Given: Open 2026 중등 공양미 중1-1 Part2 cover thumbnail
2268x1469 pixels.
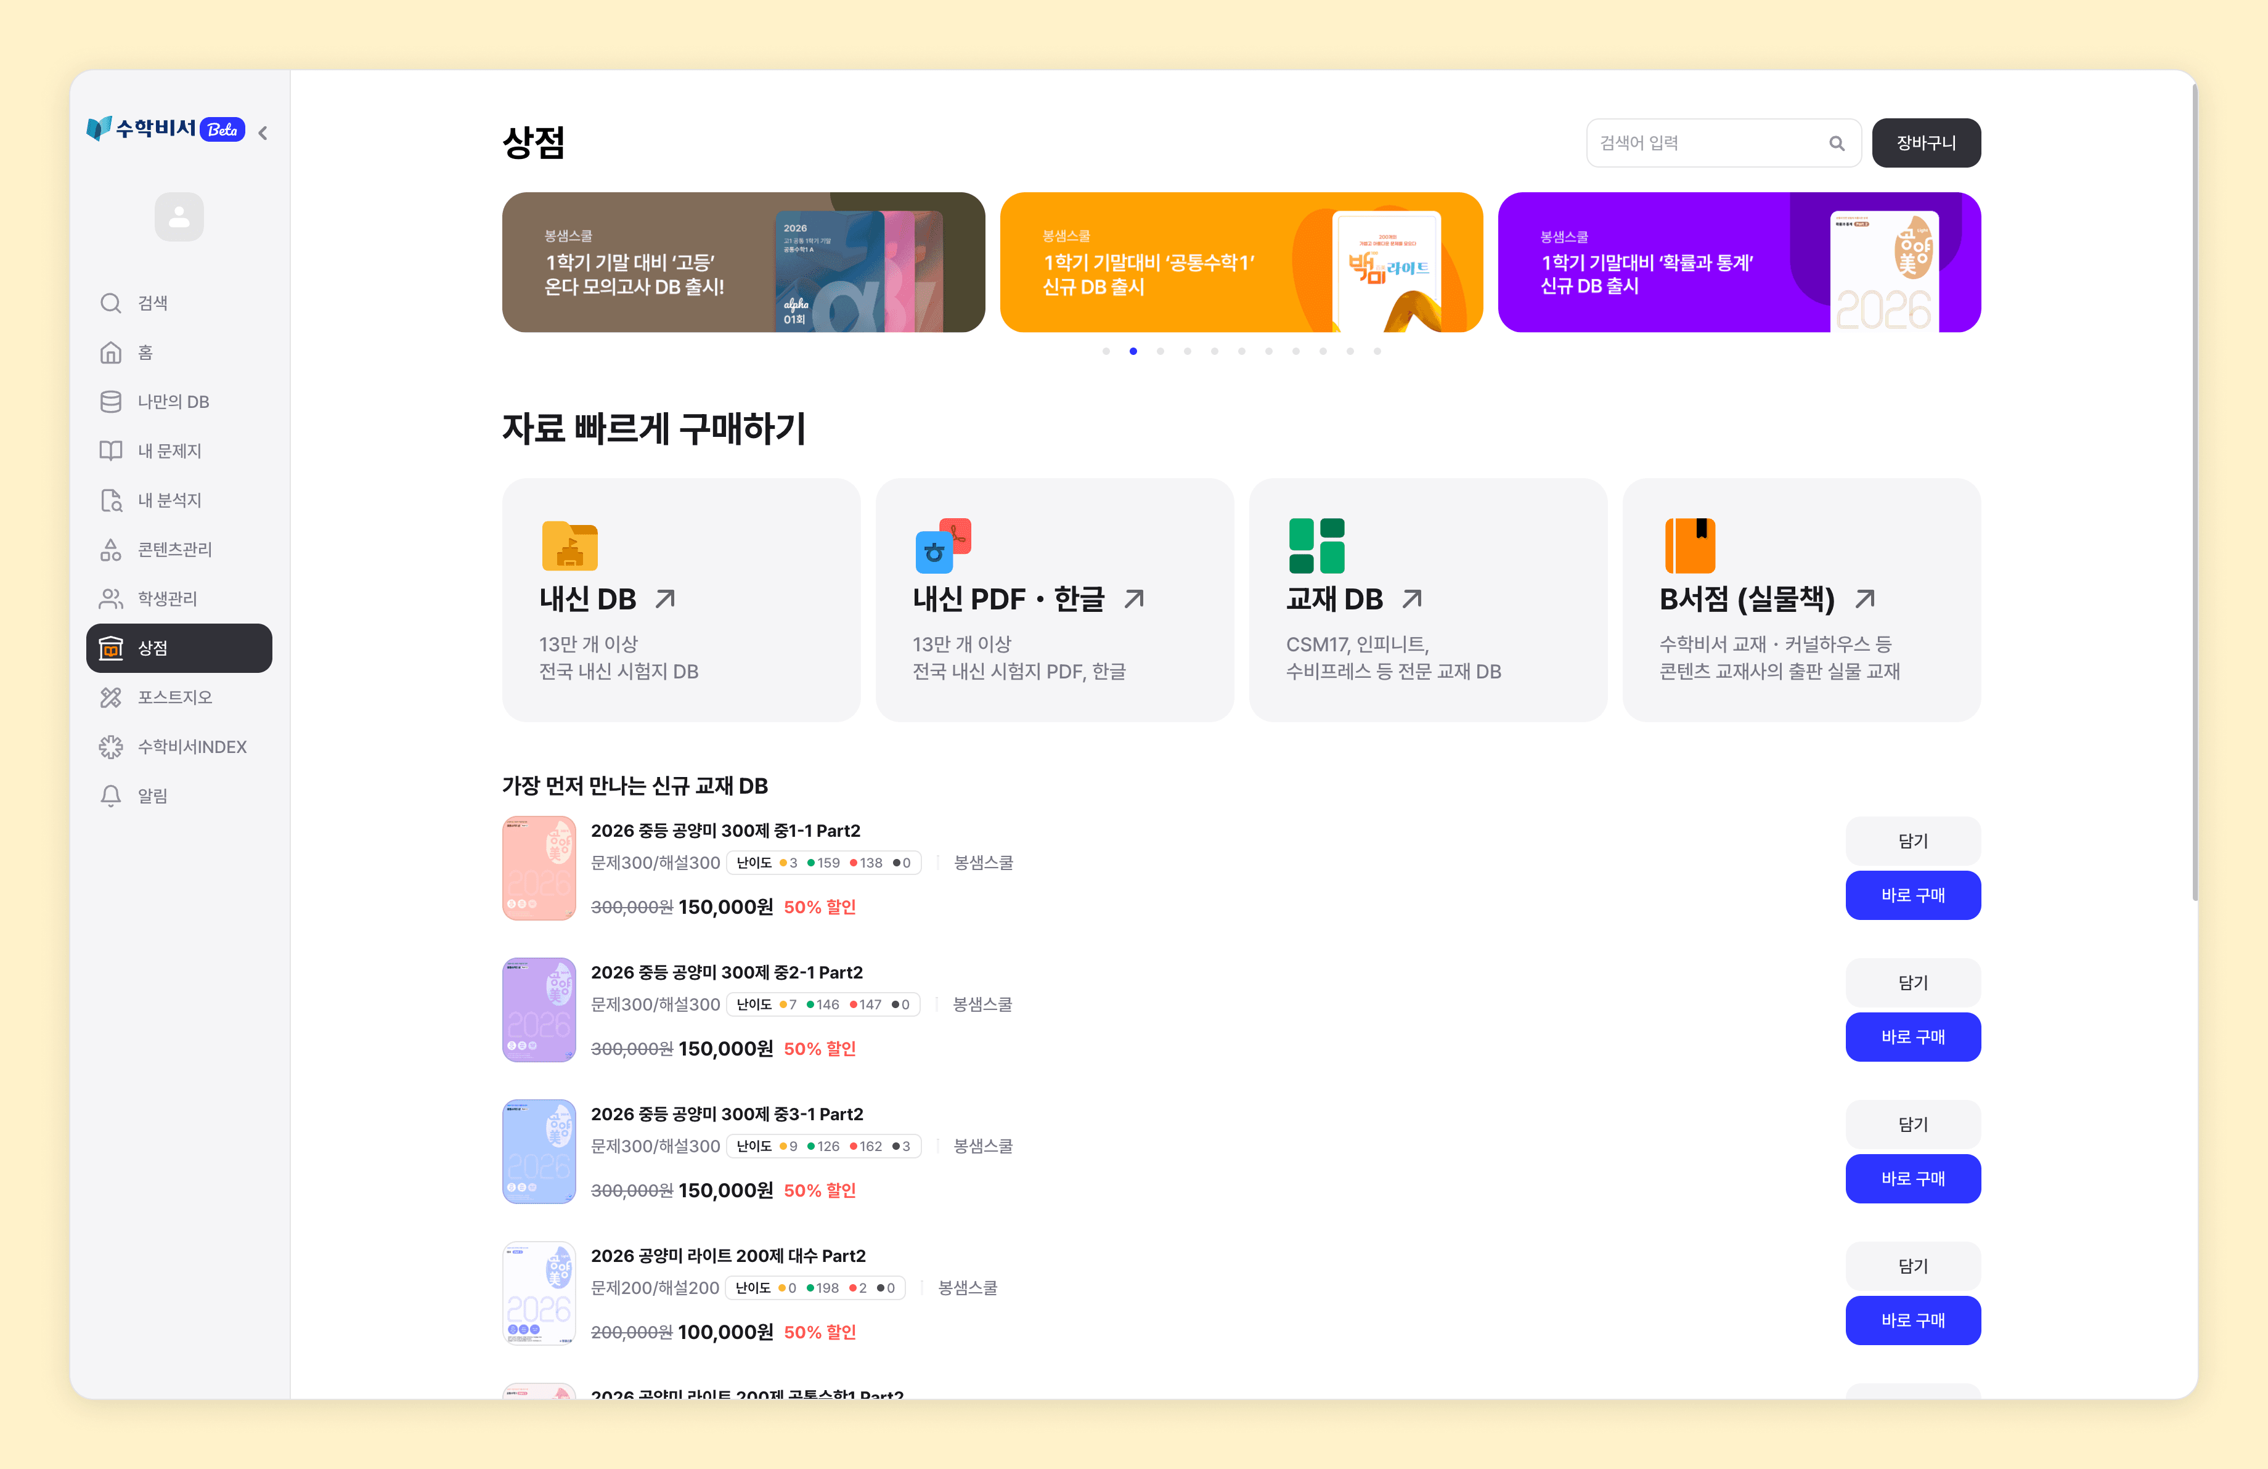Looking at the screenshot, I should pos(539,868).
